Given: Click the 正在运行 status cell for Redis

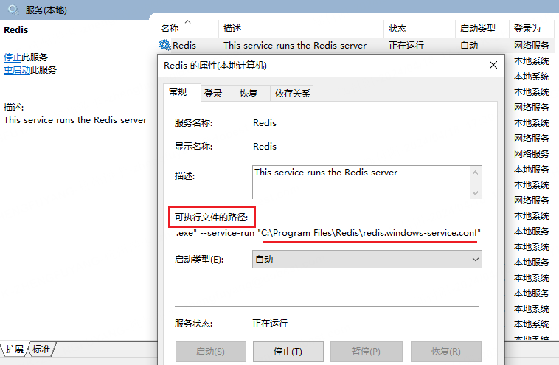Looking at the screenshot, I should 406,46.
